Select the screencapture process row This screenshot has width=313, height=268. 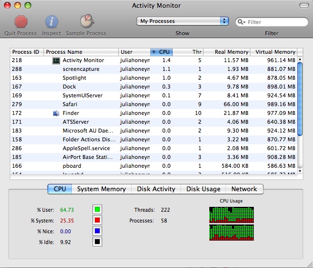pyautogui.click(x=154, y=69)
